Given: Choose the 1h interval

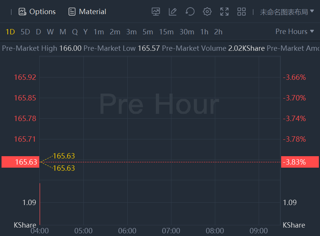Looking at the screenshot, I should [x=204, y=32].
